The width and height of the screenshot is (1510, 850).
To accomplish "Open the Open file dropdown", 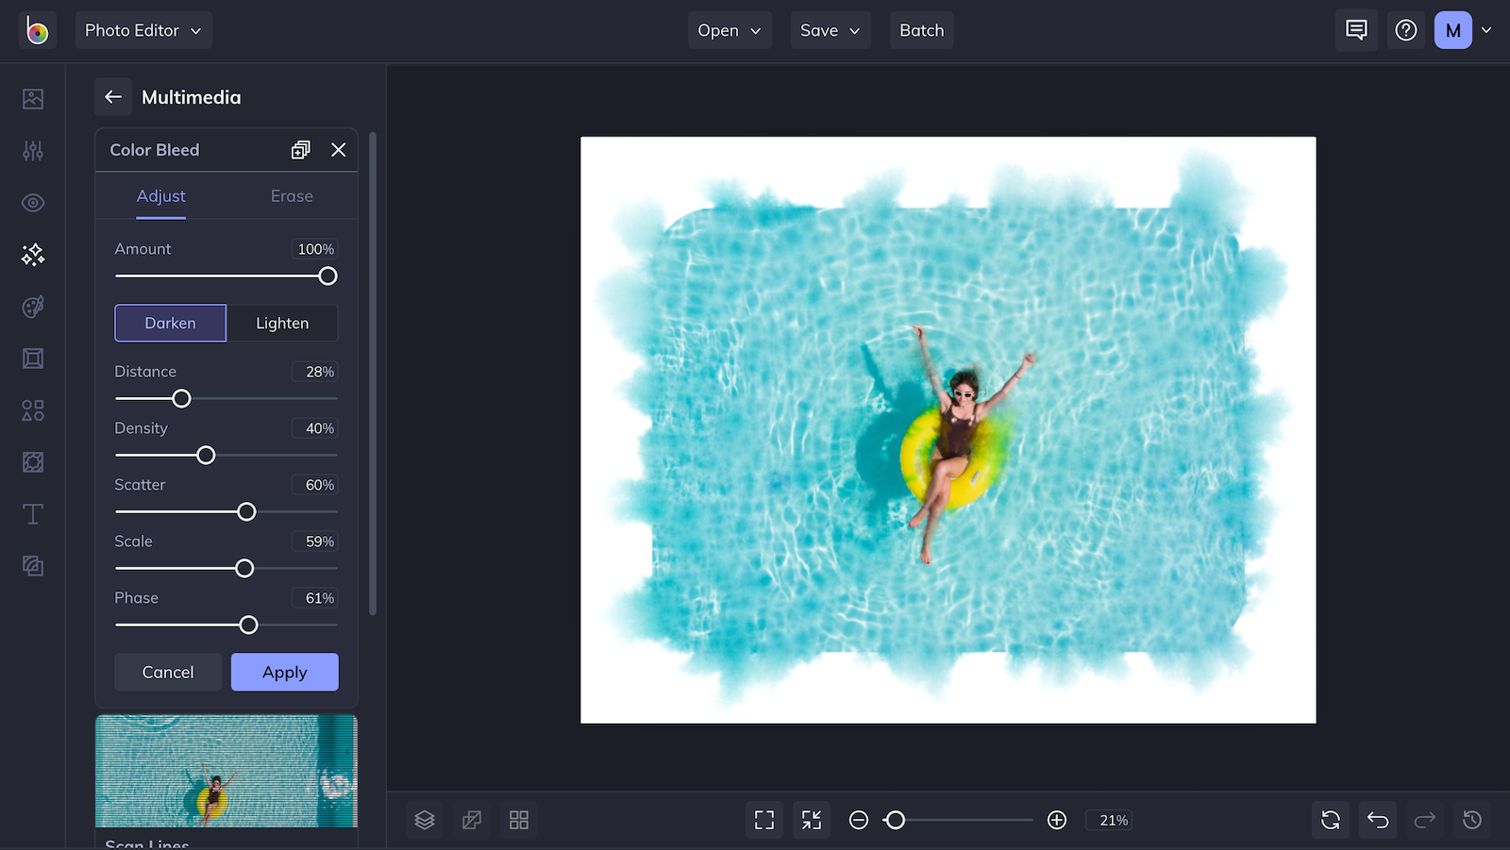I will click(729, 29).
